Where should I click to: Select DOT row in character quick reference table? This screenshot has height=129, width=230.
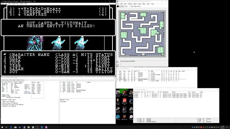tap(151, 81)
